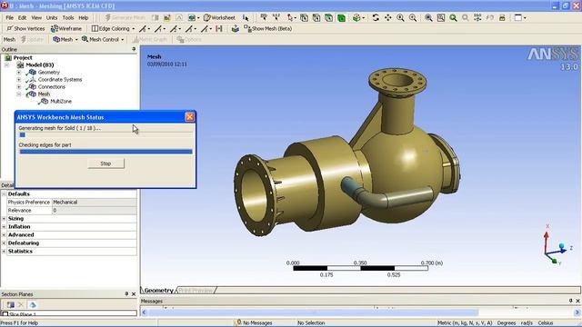Click the New Figure or Image dropdown icon
This screenshot has height=327, width=582.
(194, 17)
